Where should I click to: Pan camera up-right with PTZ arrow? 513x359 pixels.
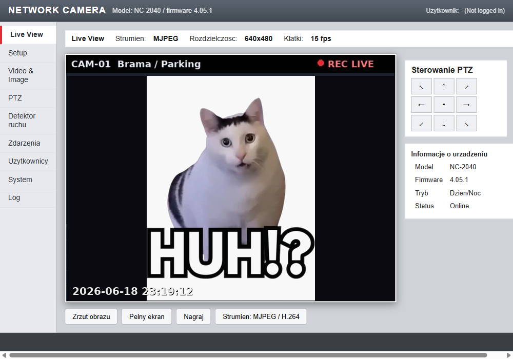(x=466, y=86)
